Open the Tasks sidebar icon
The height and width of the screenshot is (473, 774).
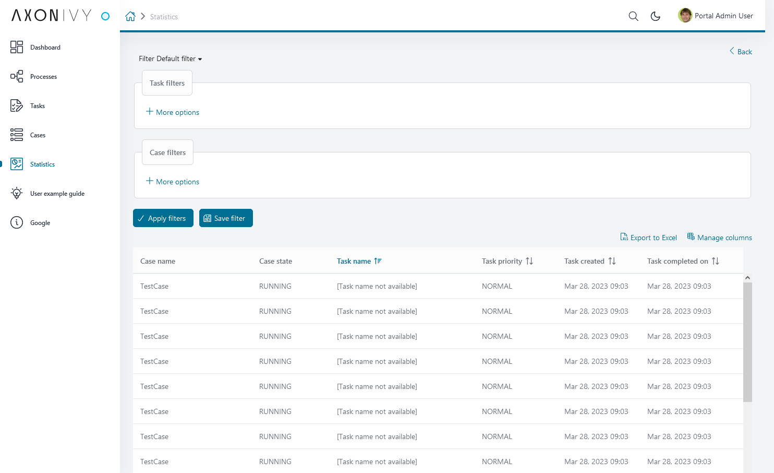(17, 105)
